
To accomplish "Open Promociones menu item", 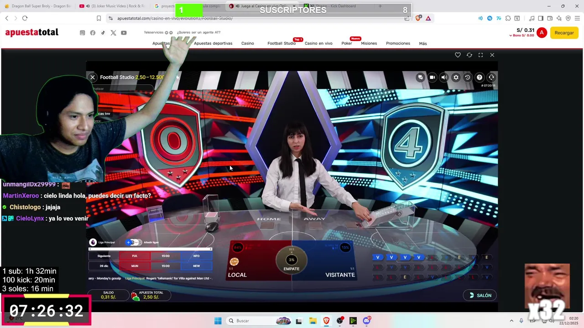I will coord(398,43).
